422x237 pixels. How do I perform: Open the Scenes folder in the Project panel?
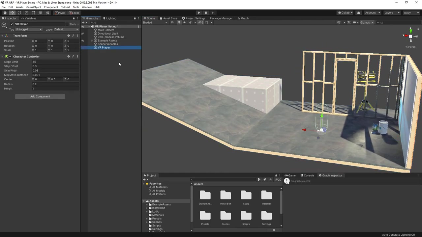[x=226, y=216]
